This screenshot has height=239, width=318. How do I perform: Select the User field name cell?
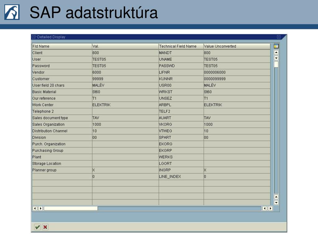point(62,59)
